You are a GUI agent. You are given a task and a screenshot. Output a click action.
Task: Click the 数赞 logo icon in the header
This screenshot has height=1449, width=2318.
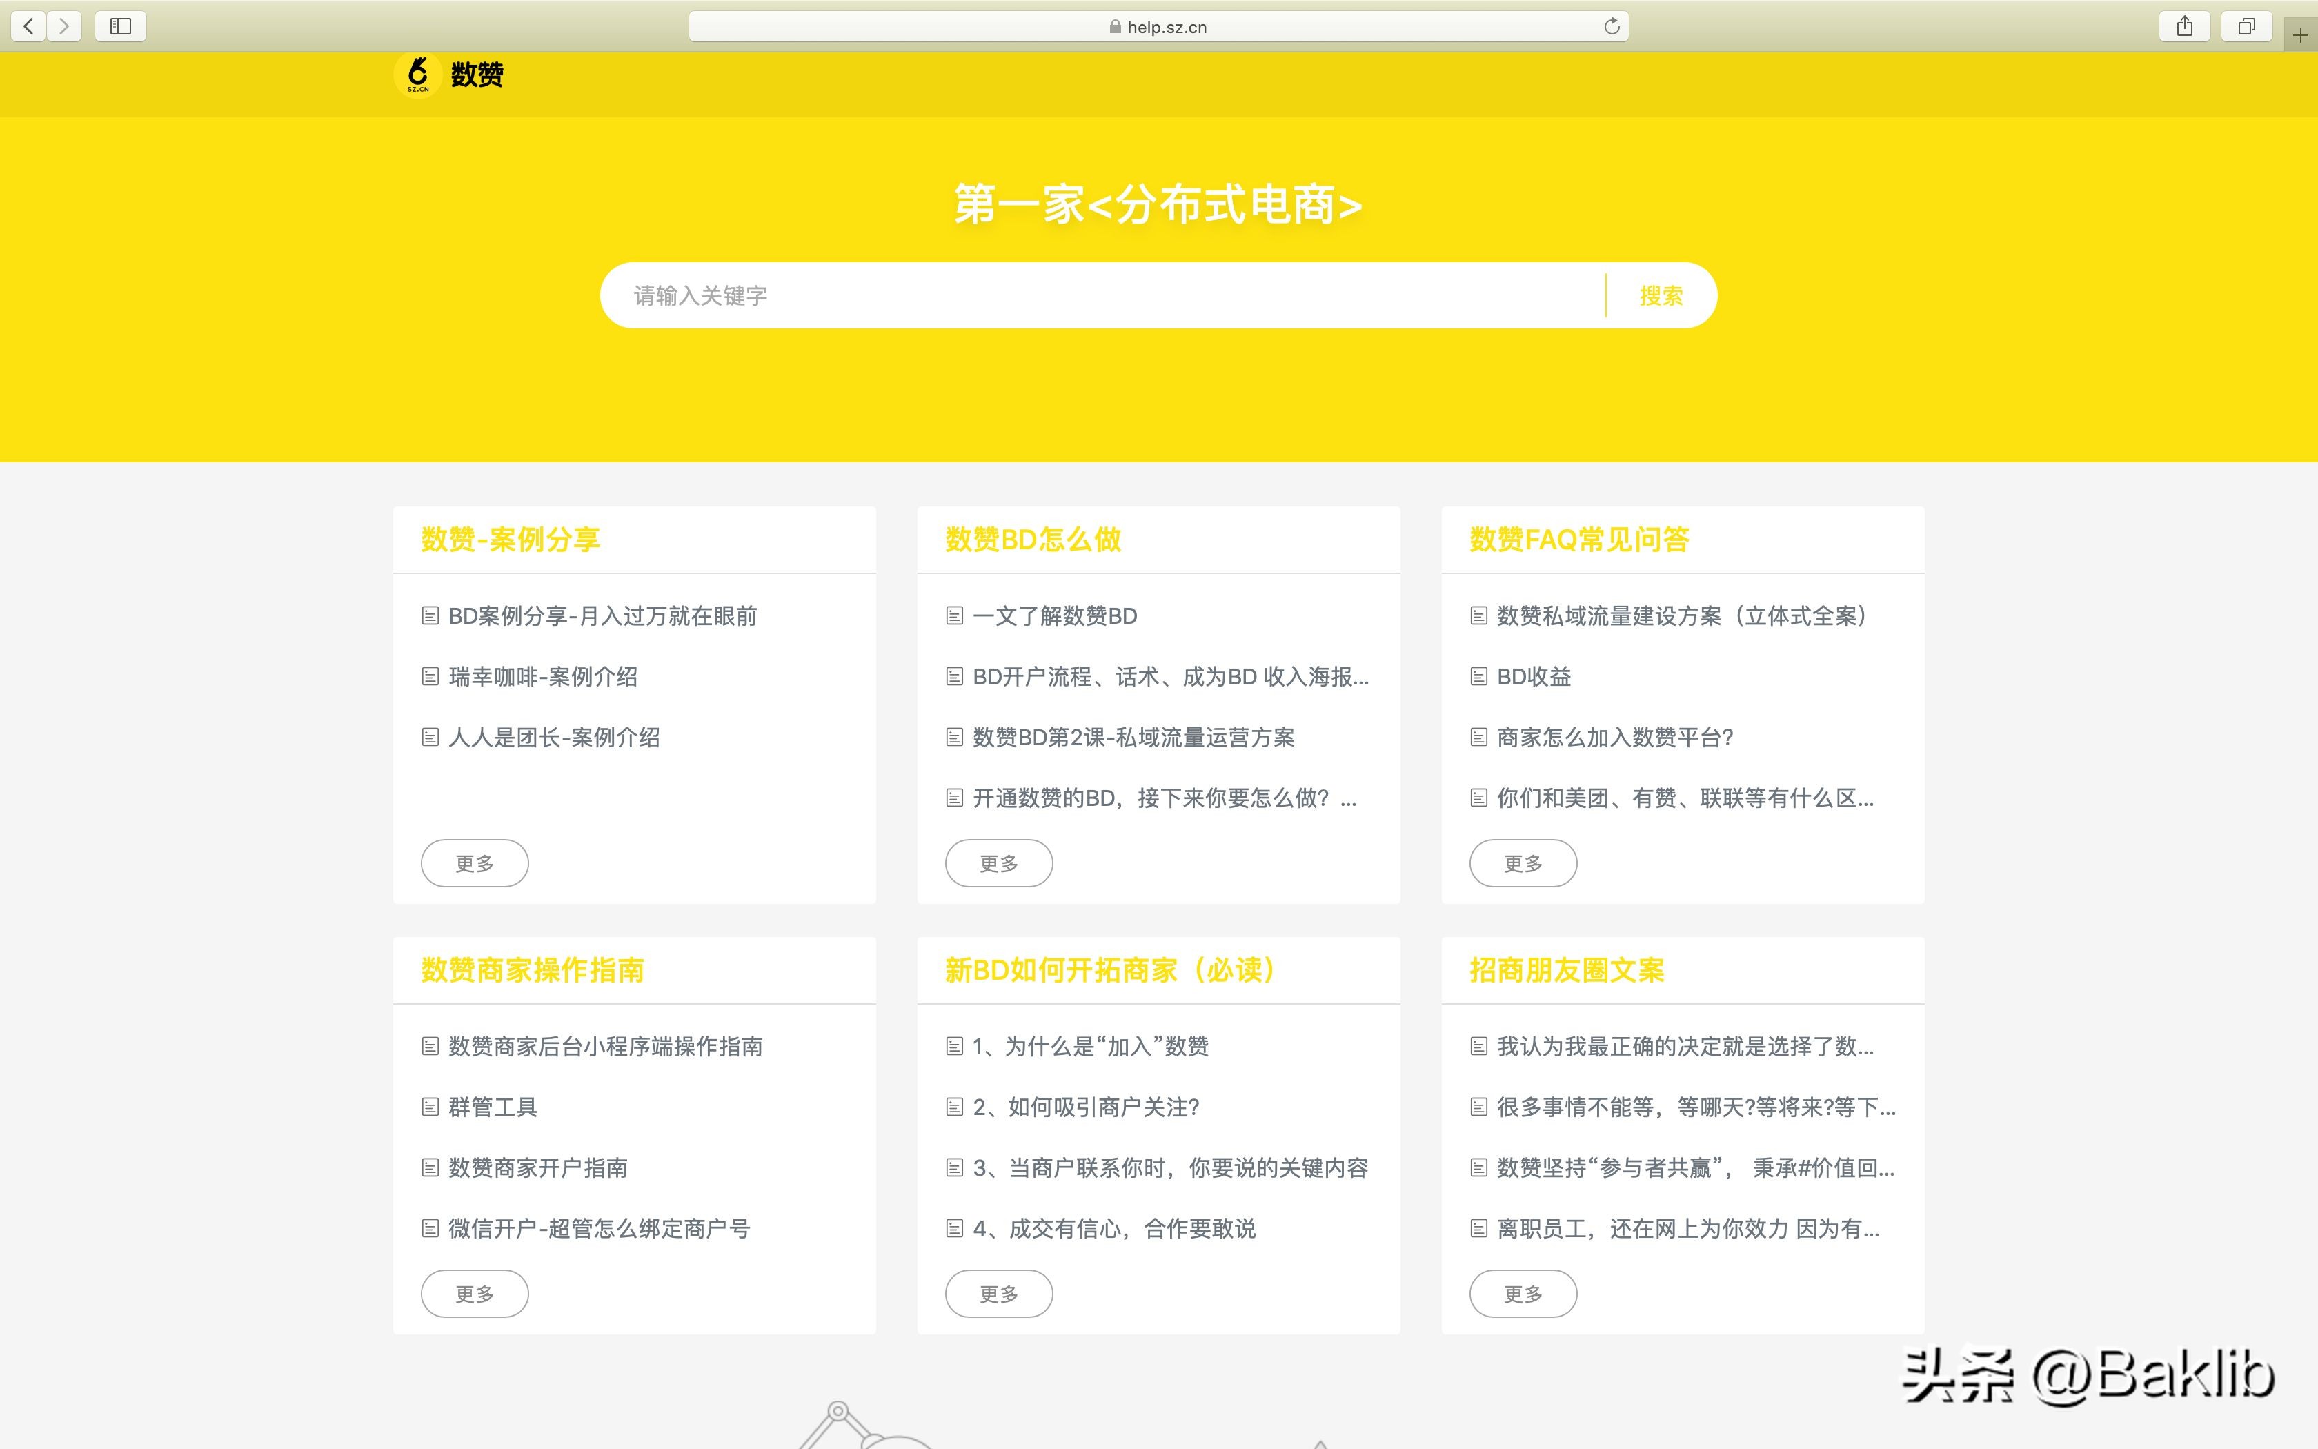(419, 76)
